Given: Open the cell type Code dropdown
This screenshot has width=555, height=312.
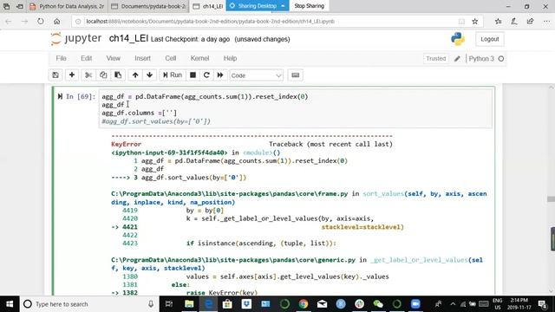Looking at the screenshot, I should tap(257, 75).
